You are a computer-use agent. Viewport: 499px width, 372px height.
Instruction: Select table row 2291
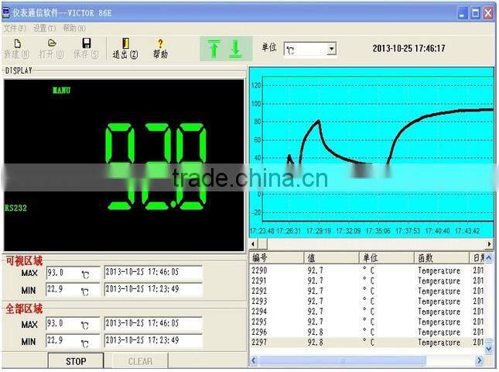367,281
